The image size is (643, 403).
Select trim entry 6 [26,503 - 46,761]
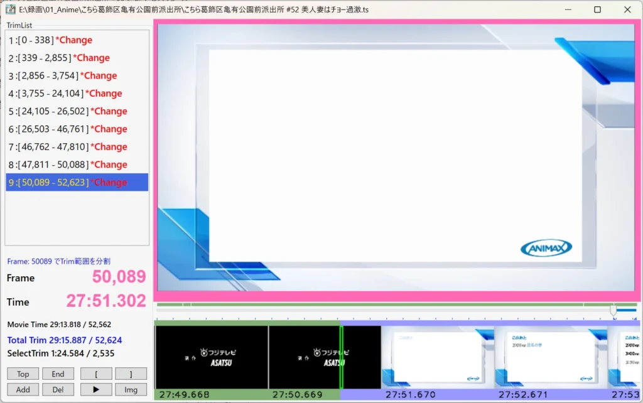[x=68, y=129]
